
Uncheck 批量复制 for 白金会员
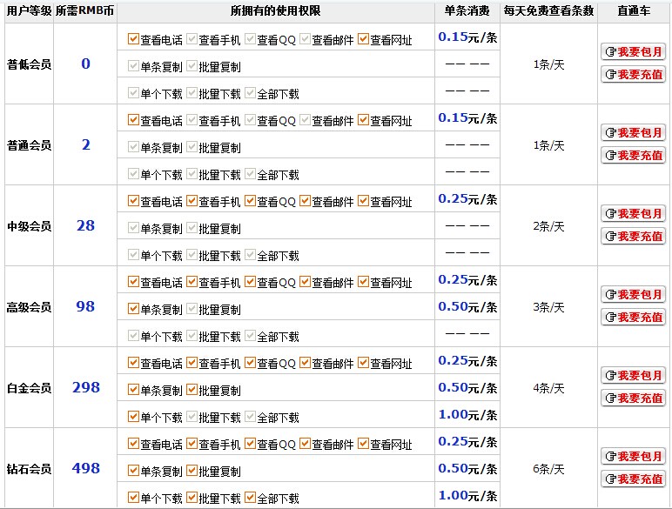coord(192,390)
